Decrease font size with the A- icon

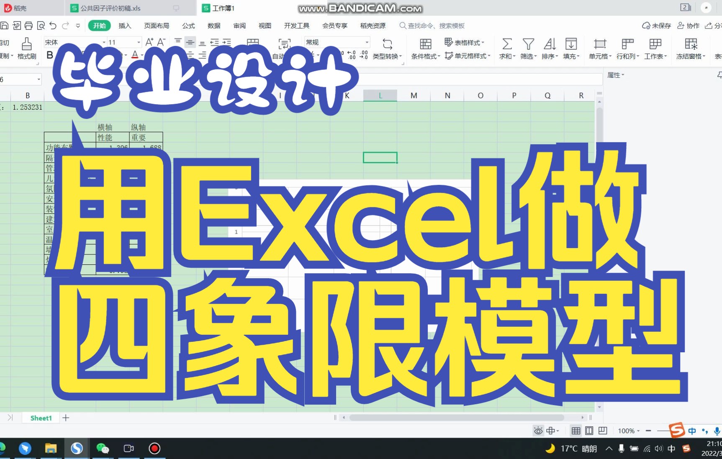[162, 42]
